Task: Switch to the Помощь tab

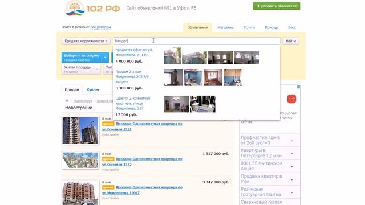Action: click(271, 27)
